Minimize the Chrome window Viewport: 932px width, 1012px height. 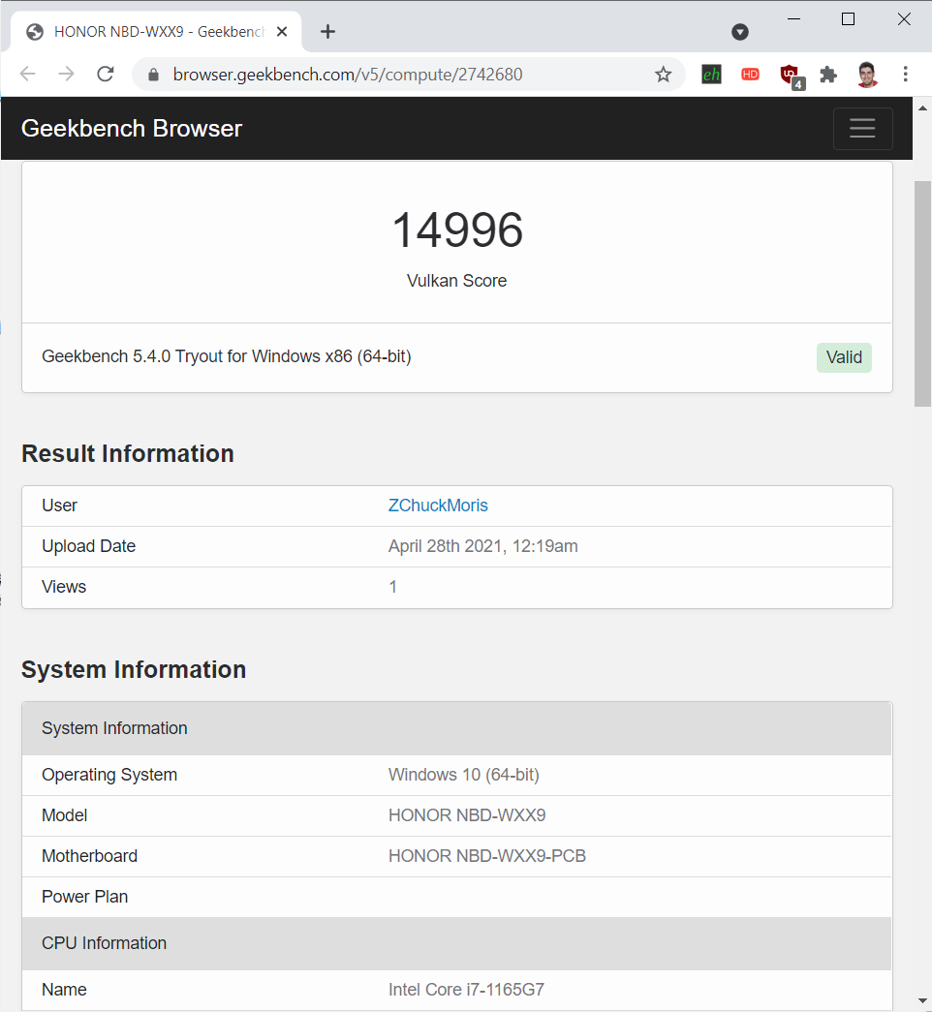pos(794,19)
